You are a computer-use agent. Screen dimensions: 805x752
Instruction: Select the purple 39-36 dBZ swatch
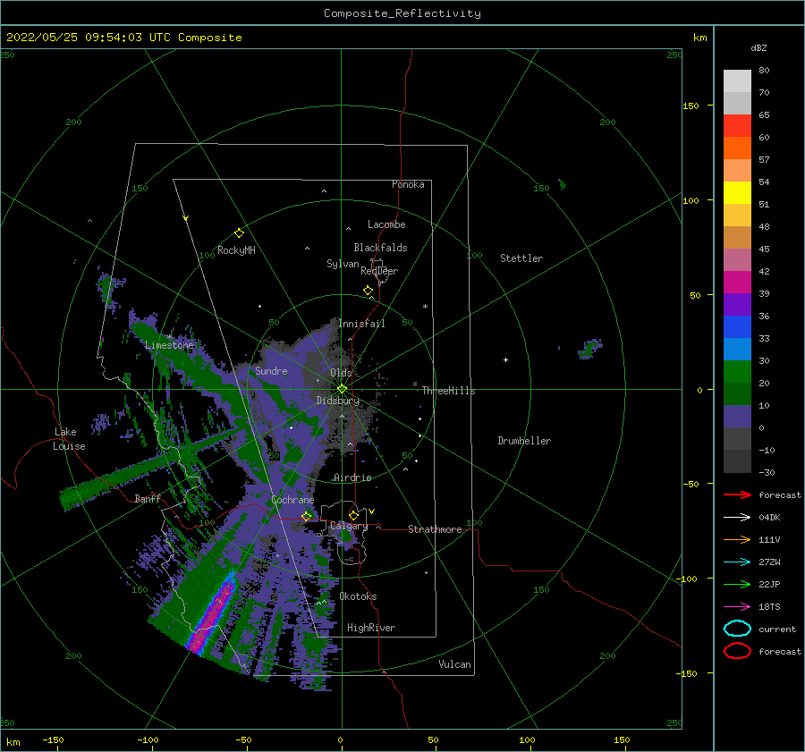click(737, 305)
